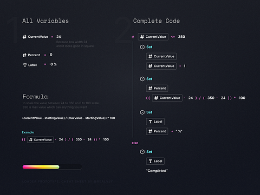Click the "Completed" string value
Screen dimensions: 260x195
pyautogui.click(x=157, y=171)
